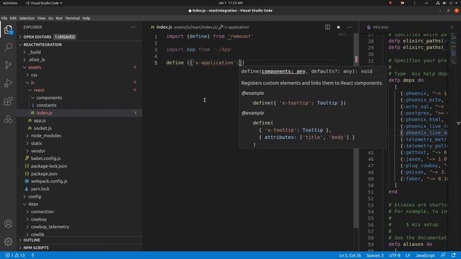461x259 pixels.
Task: Open the Accounts menu icon
Action: pos(8,224)
